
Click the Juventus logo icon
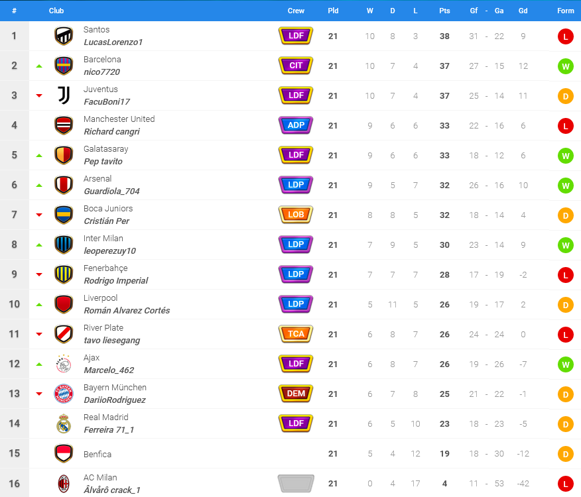click(64, 95)
